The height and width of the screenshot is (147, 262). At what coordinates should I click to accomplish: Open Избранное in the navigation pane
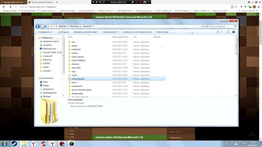(x=47, y=38)
